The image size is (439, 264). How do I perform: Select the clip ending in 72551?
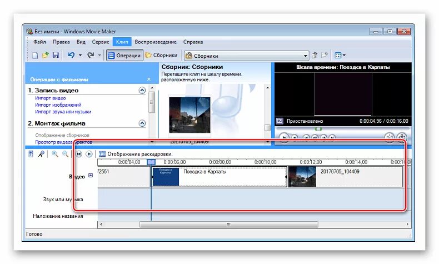[124, 177]
